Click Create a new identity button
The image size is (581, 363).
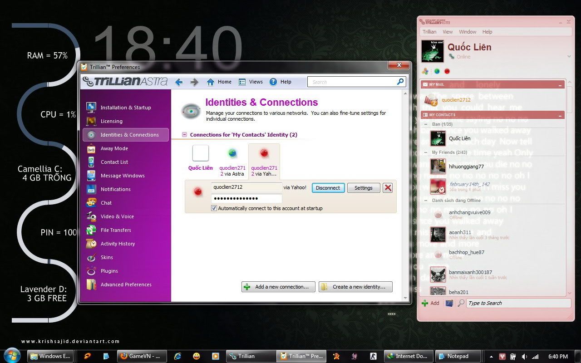click(x=355, y=287)
